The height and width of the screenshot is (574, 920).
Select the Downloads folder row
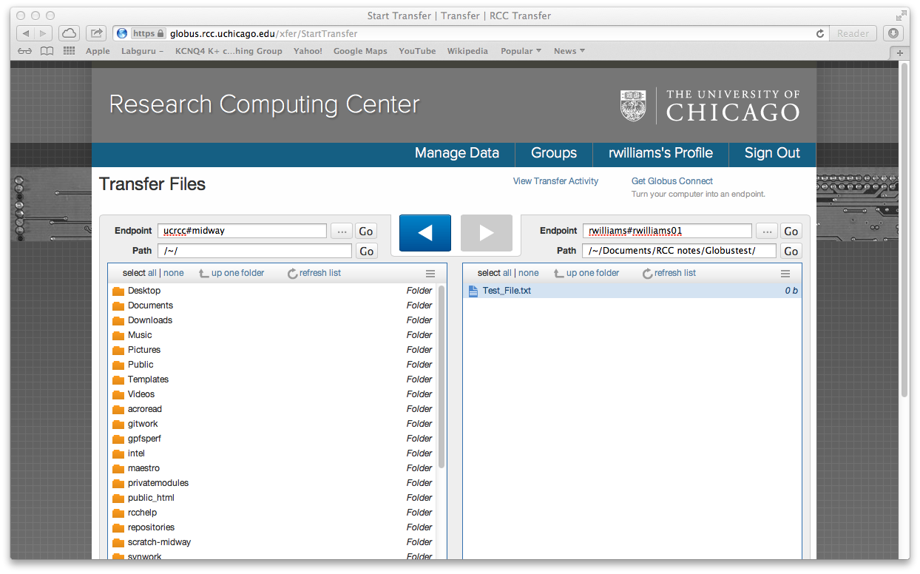point(272,320)
